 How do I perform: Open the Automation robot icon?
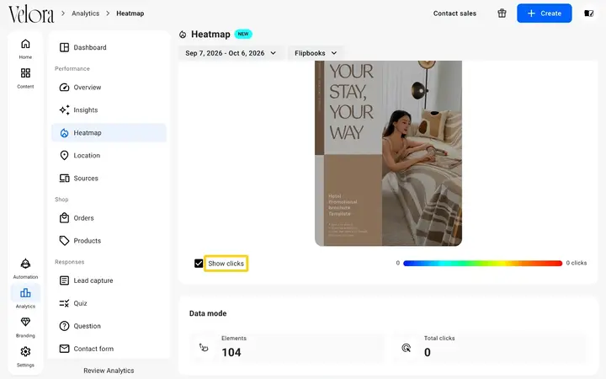click(25, 264)
